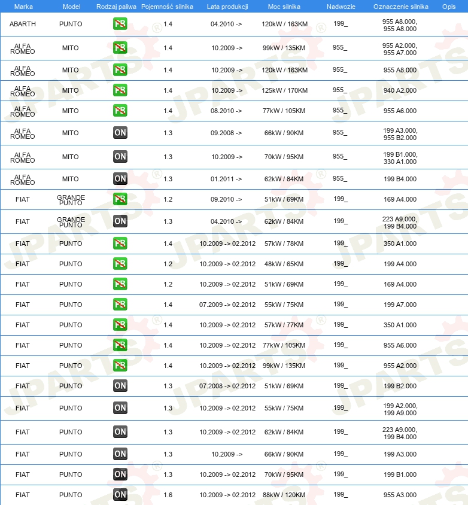Screen dimensions: 468x505
Task: Select engine code 199 B2.000
Action: (400, 386)
